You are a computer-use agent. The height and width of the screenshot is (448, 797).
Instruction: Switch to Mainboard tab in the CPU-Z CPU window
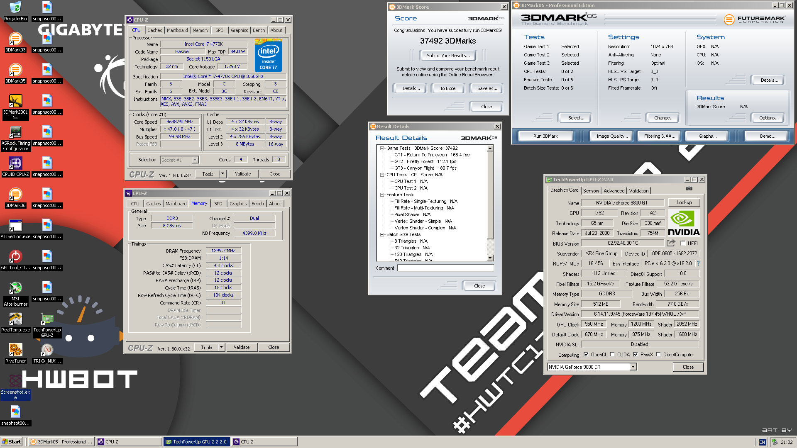point(177,30)
